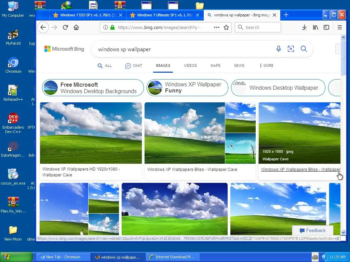
Task: Click the browser address bar URL
Action: click(159, 27)
